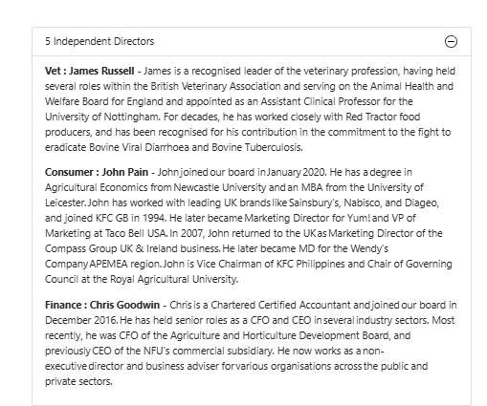487x406 pixels.
Task: Click the '5 Independent Directors' accordion header
Action: tap(252, 42)
